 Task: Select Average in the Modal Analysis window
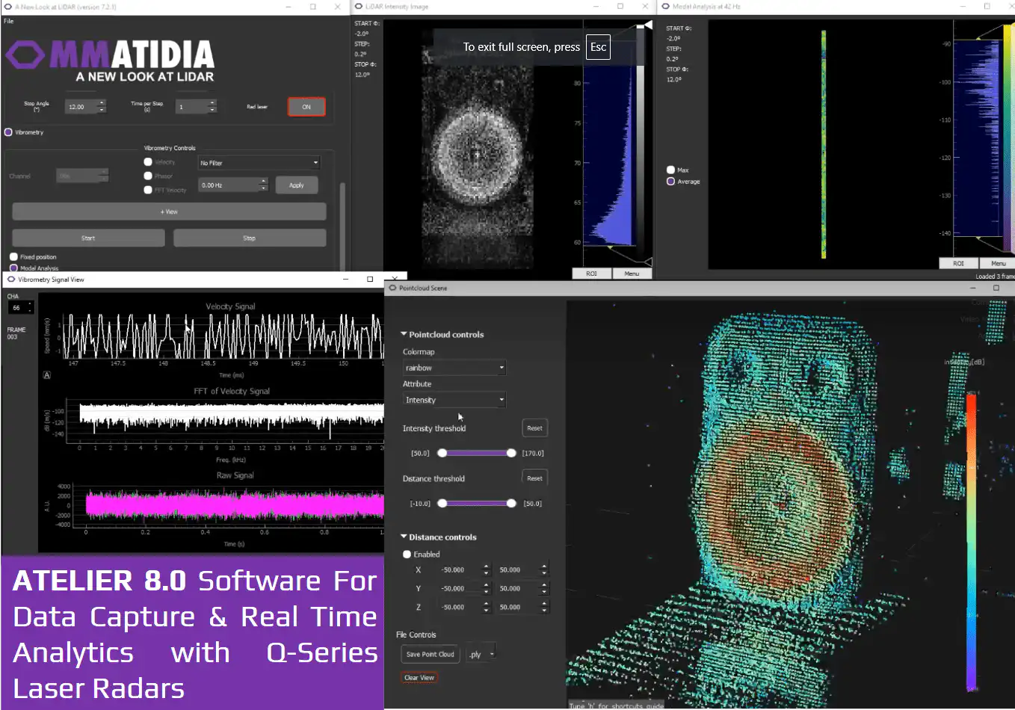point(670,182)
